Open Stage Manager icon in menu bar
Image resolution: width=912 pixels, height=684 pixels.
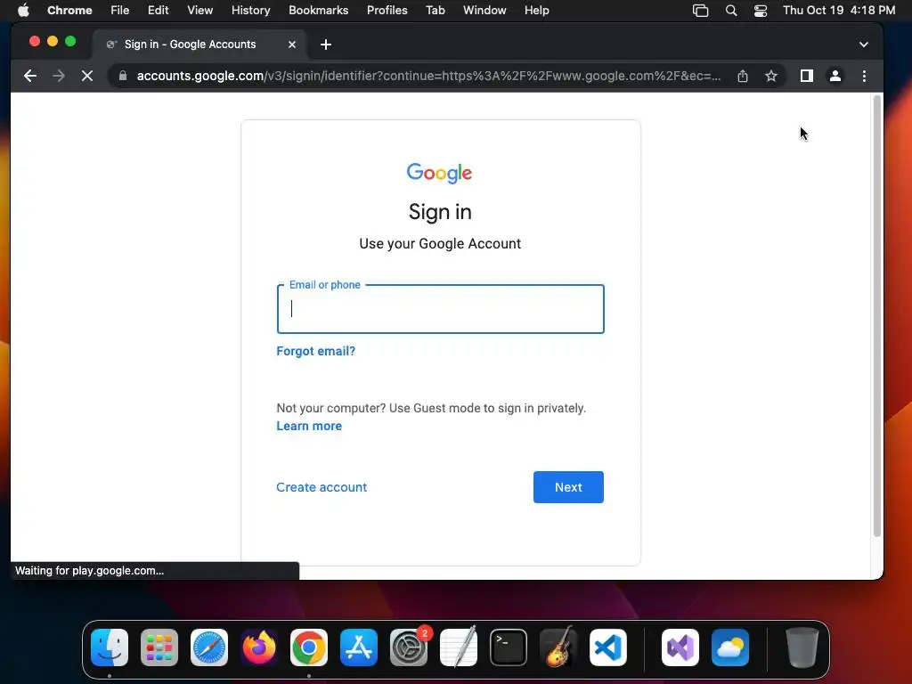pos(700,11)
